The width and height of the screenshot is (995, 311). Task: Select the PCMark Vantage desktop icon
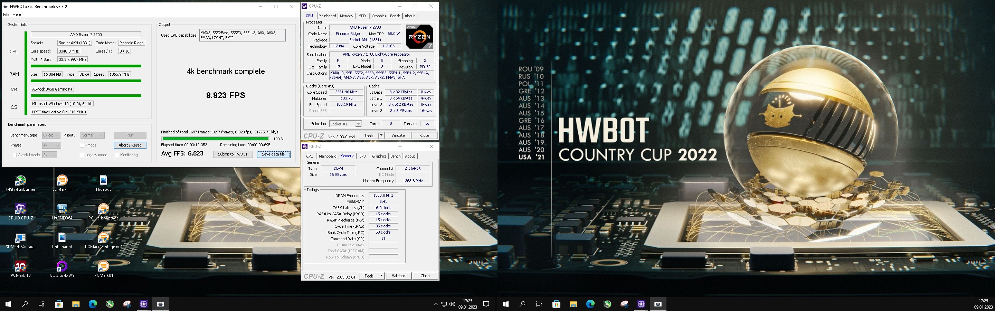click(103, 212)
